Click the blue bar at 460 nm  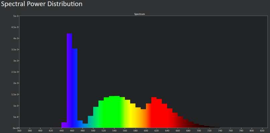point(75,88)
